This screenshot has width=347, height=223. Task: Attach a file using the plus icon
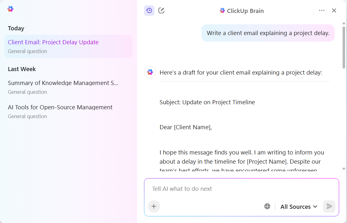(x=154, y=206)
